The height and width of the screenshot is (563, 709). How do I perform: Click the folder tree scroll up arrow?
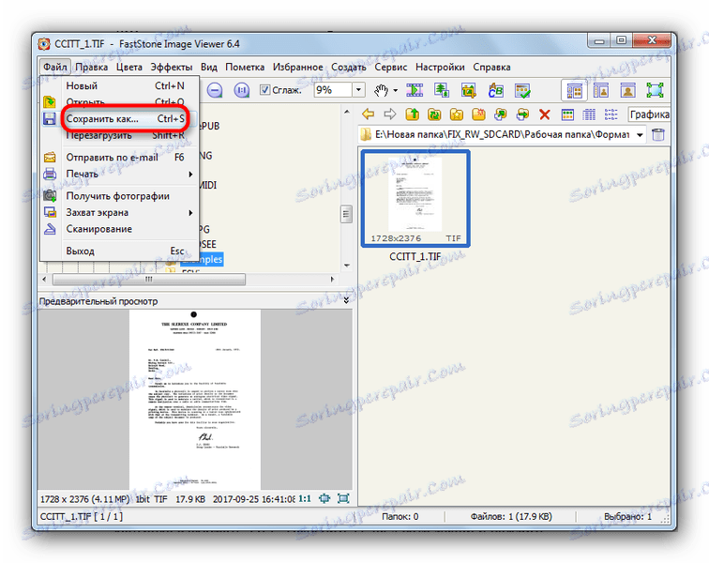(x=347, y=112)
